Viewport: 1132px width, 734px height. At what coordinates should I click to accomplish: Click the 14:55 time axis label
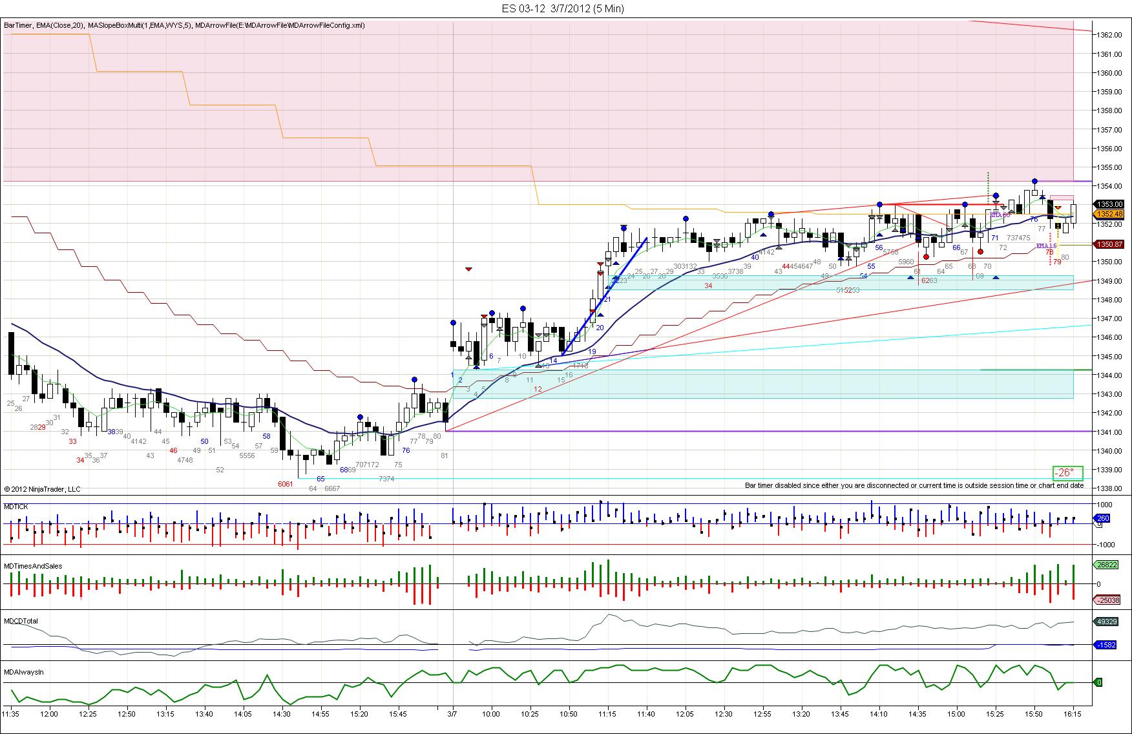(x=320, y=714)
